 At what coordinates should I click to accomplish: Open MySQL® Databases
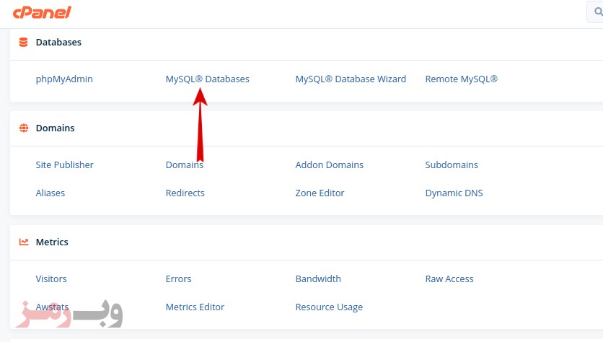[x=207, y=79]
